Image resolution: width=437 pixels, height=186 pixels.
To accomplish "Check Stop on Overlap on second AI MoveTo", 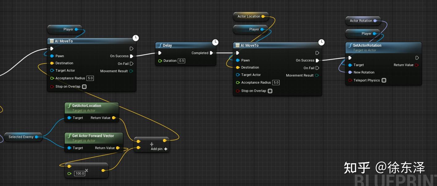I will [x=270, y=91].
